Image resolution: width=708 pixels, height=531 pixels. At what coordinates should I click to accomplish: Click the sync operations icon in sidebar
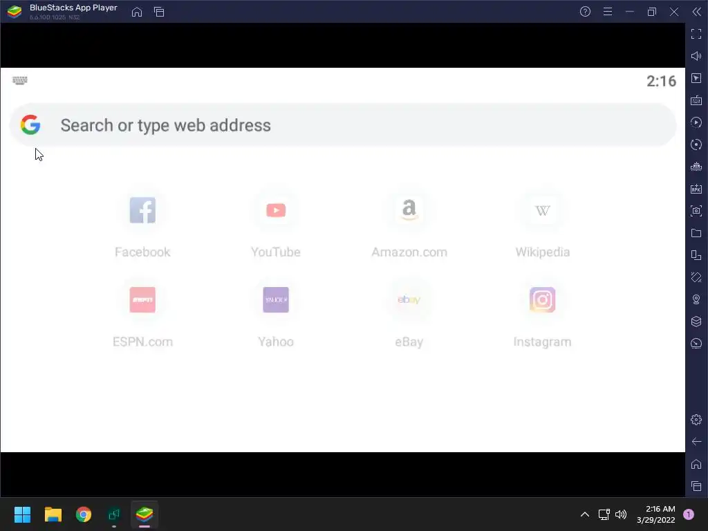tap(696, 145)
